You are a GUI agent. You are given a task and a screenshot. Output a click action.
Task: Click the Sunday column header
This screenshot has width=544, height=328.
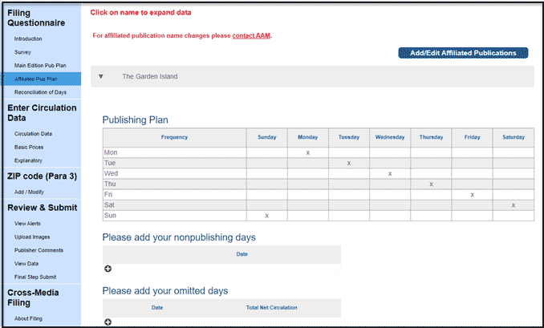click(x=267, y=137)
